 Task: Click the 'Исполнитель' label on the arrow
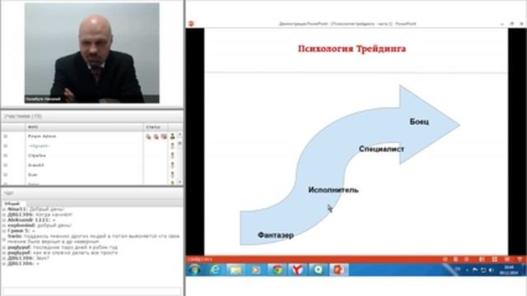point(333,190)
